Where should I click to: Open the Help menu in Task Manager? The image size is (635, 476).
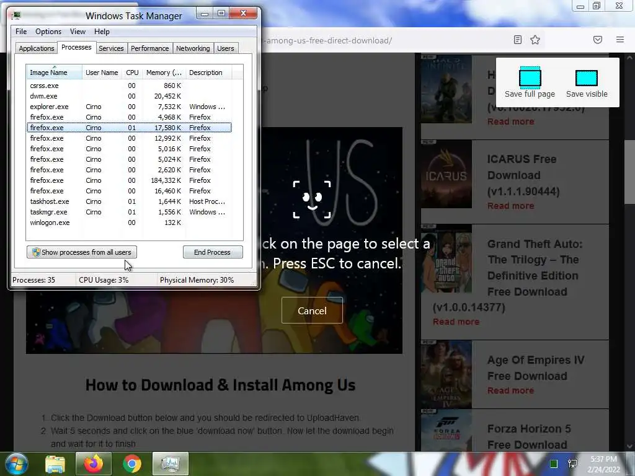point(102,32)
